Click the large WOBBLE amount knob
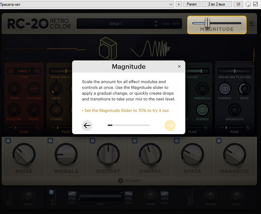261x214 pixels. tap(66, 154)
